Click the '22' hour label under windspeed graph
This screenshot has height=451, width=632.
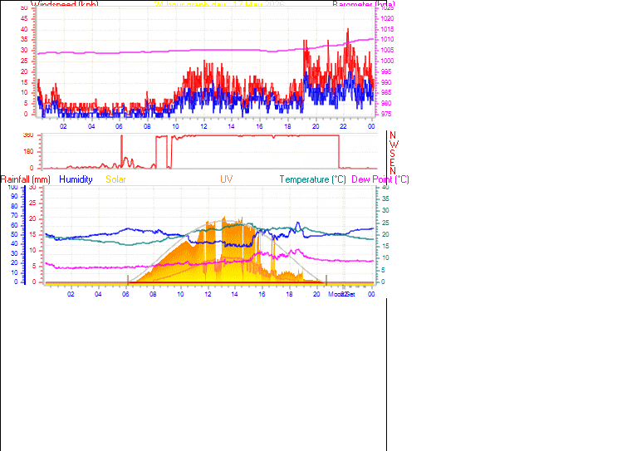tap(343, 126)
